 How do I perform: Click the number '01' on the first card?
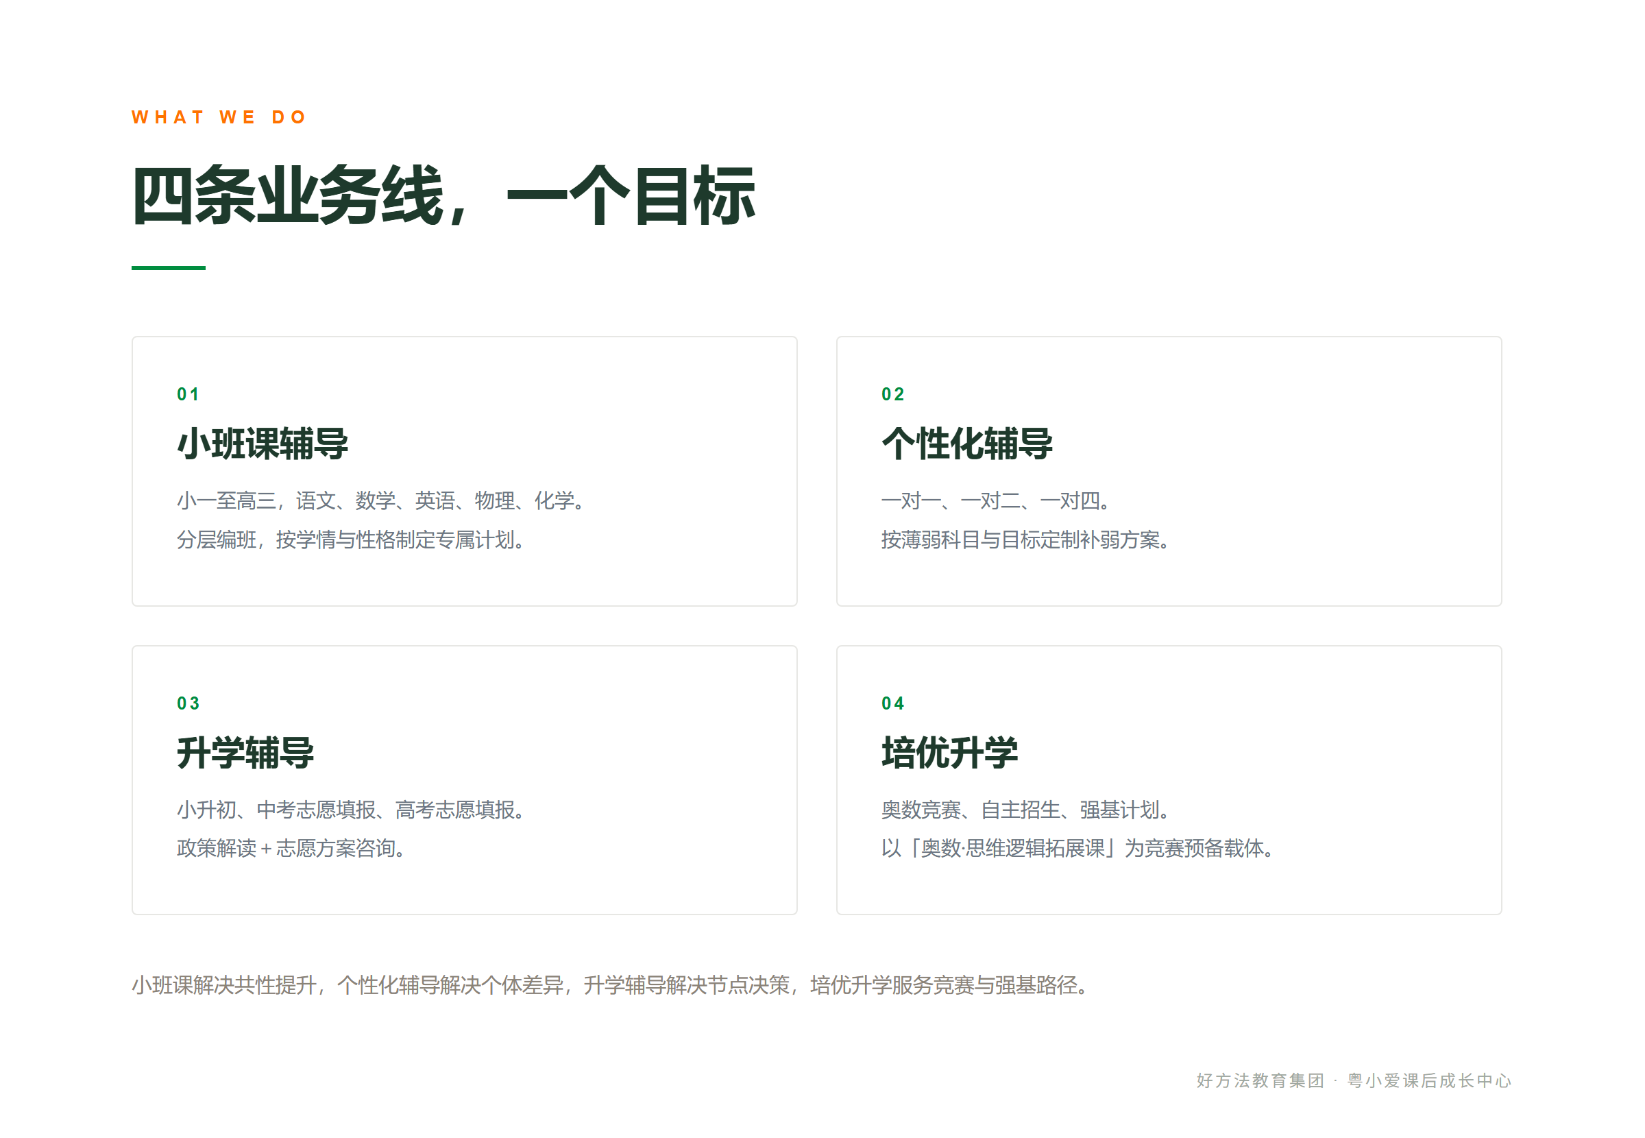coord(188,394)
